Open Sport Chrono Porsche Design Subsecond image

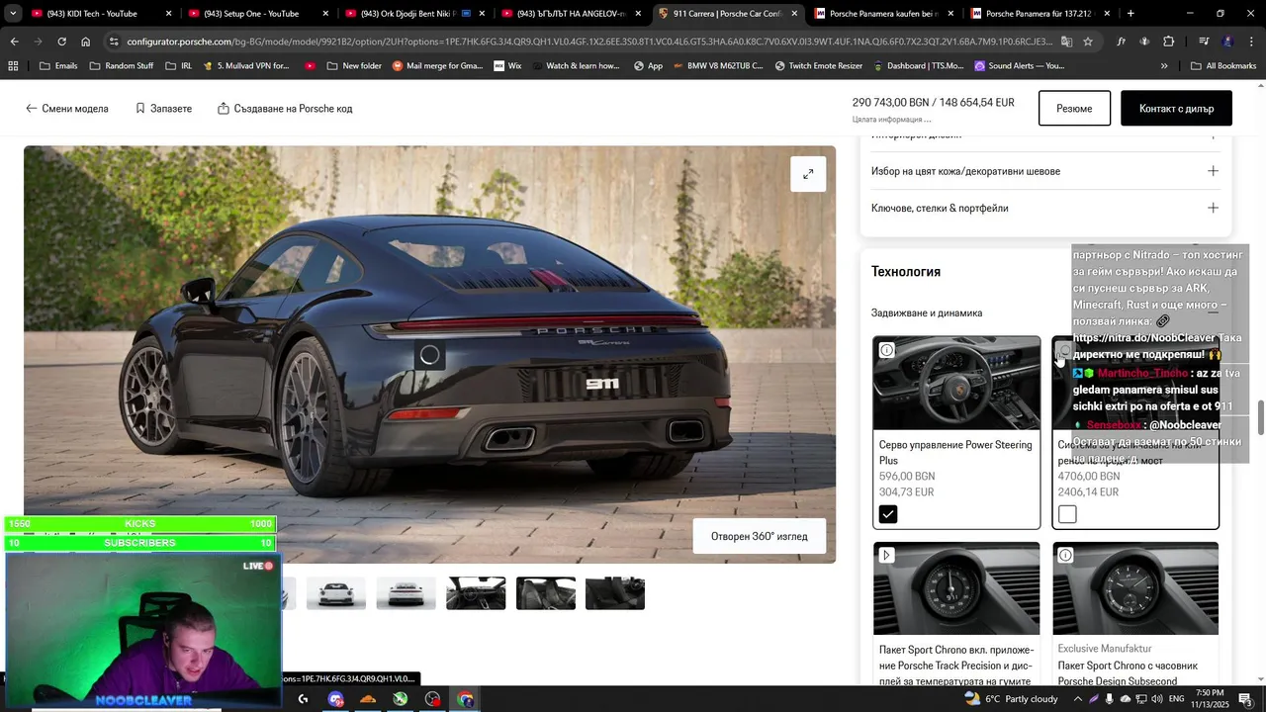[x=1135, y=589]
